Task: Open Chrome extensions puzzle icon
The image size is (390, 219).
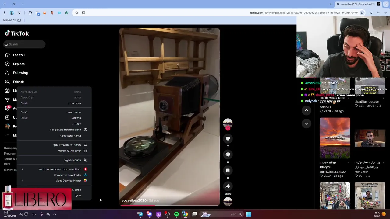Action: pyautogui.click(x=30, y=13)
